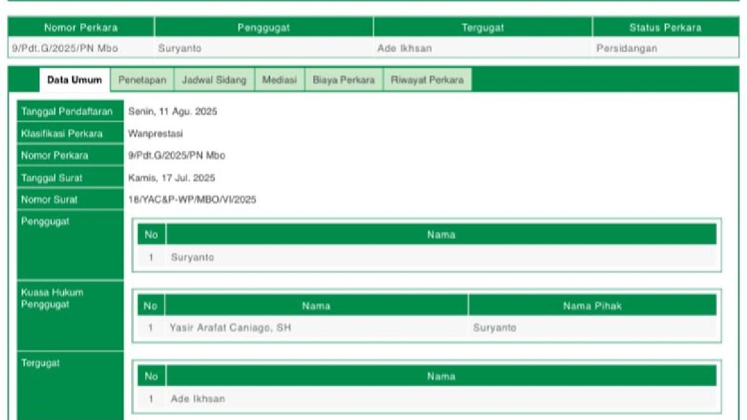Image resolution: width=747 pixels, height=420 pixels.
Task: Click the Persidangan status cell
Action: point(626,49)
